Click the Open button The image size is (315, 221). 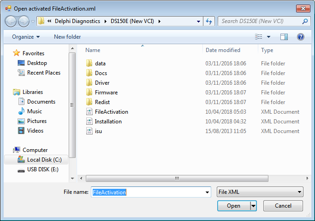coord(234,206)
